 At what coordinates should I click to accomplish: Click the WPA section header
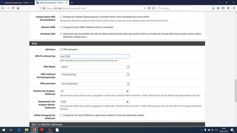[117, 44]
